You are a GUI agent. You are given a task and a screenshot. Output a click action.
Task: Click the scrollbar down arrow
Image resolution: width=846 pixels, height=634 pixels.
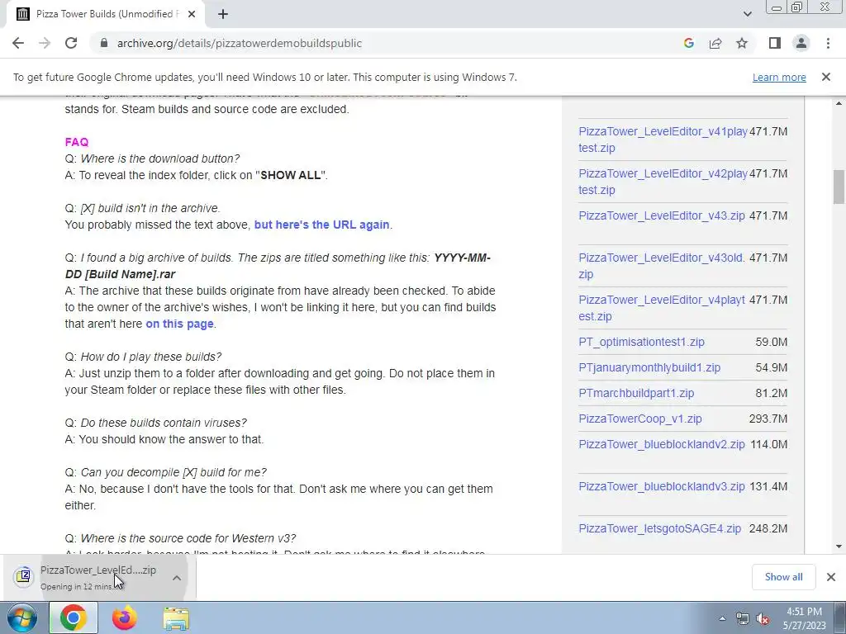pos(839,546)
